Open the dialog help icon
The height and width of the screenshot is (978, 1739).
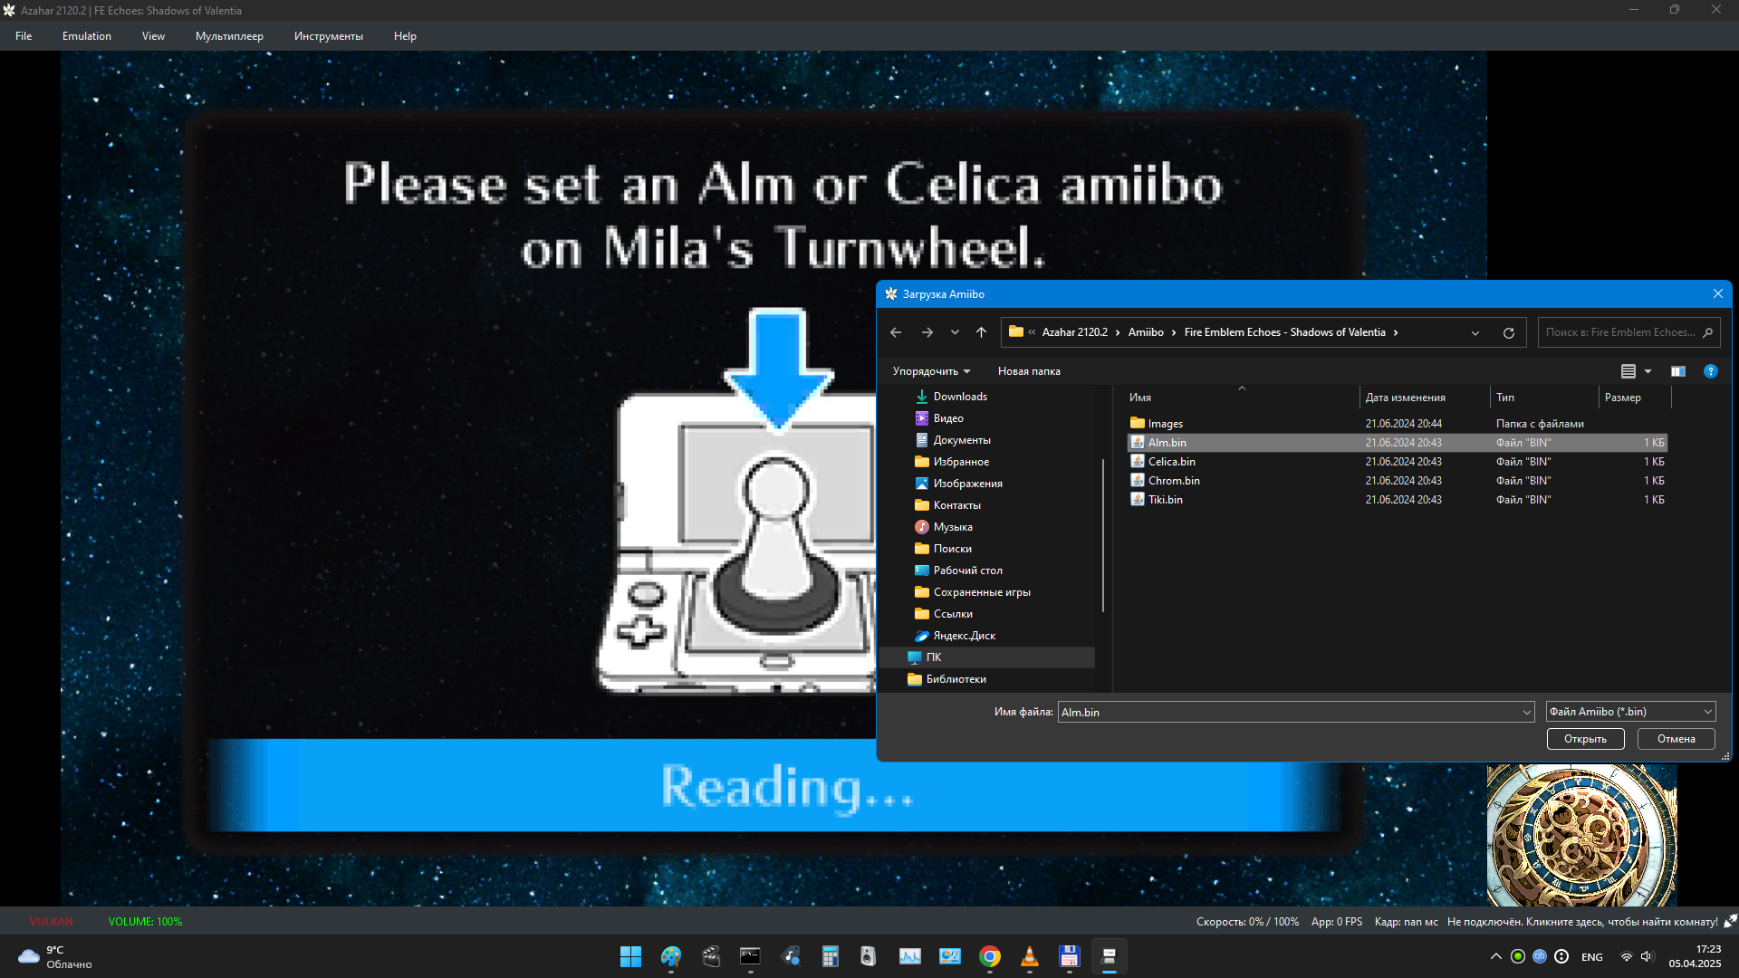coord(1710,371)
